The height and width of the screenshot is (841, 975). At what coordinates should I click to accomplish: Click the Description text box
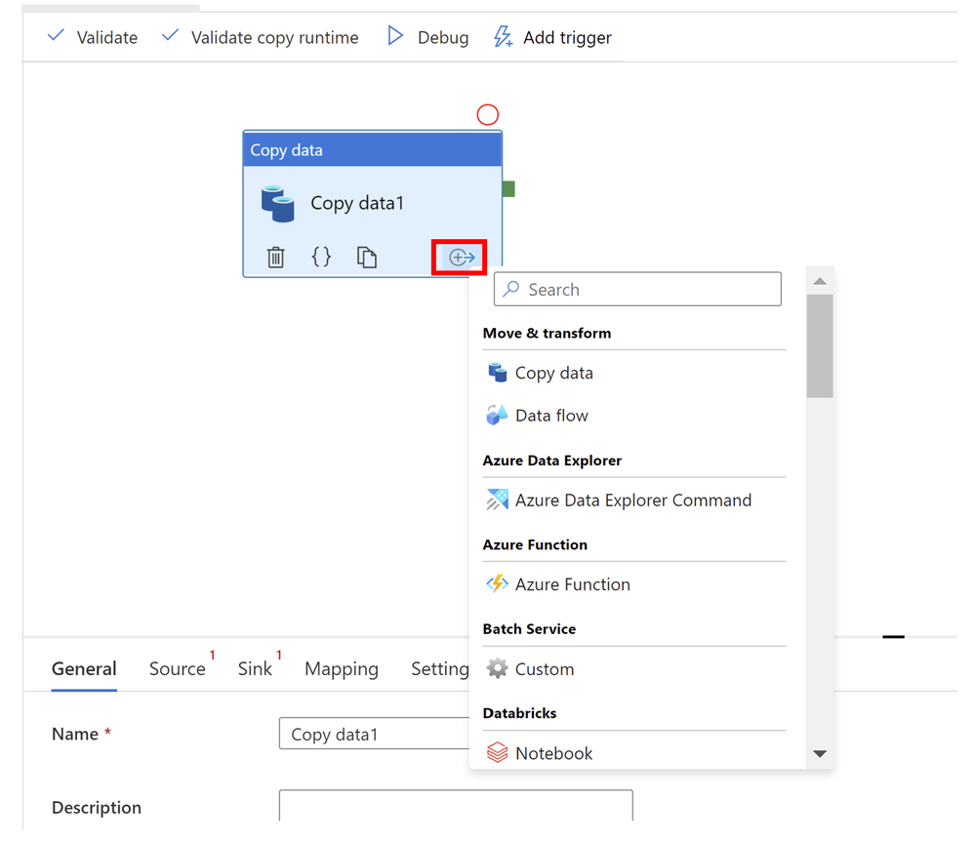(456, 806)
